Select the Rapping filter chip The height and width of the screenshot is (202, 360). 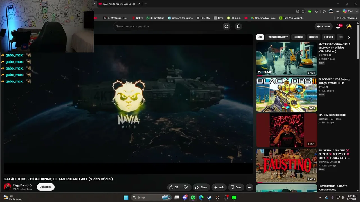[298, 37]
